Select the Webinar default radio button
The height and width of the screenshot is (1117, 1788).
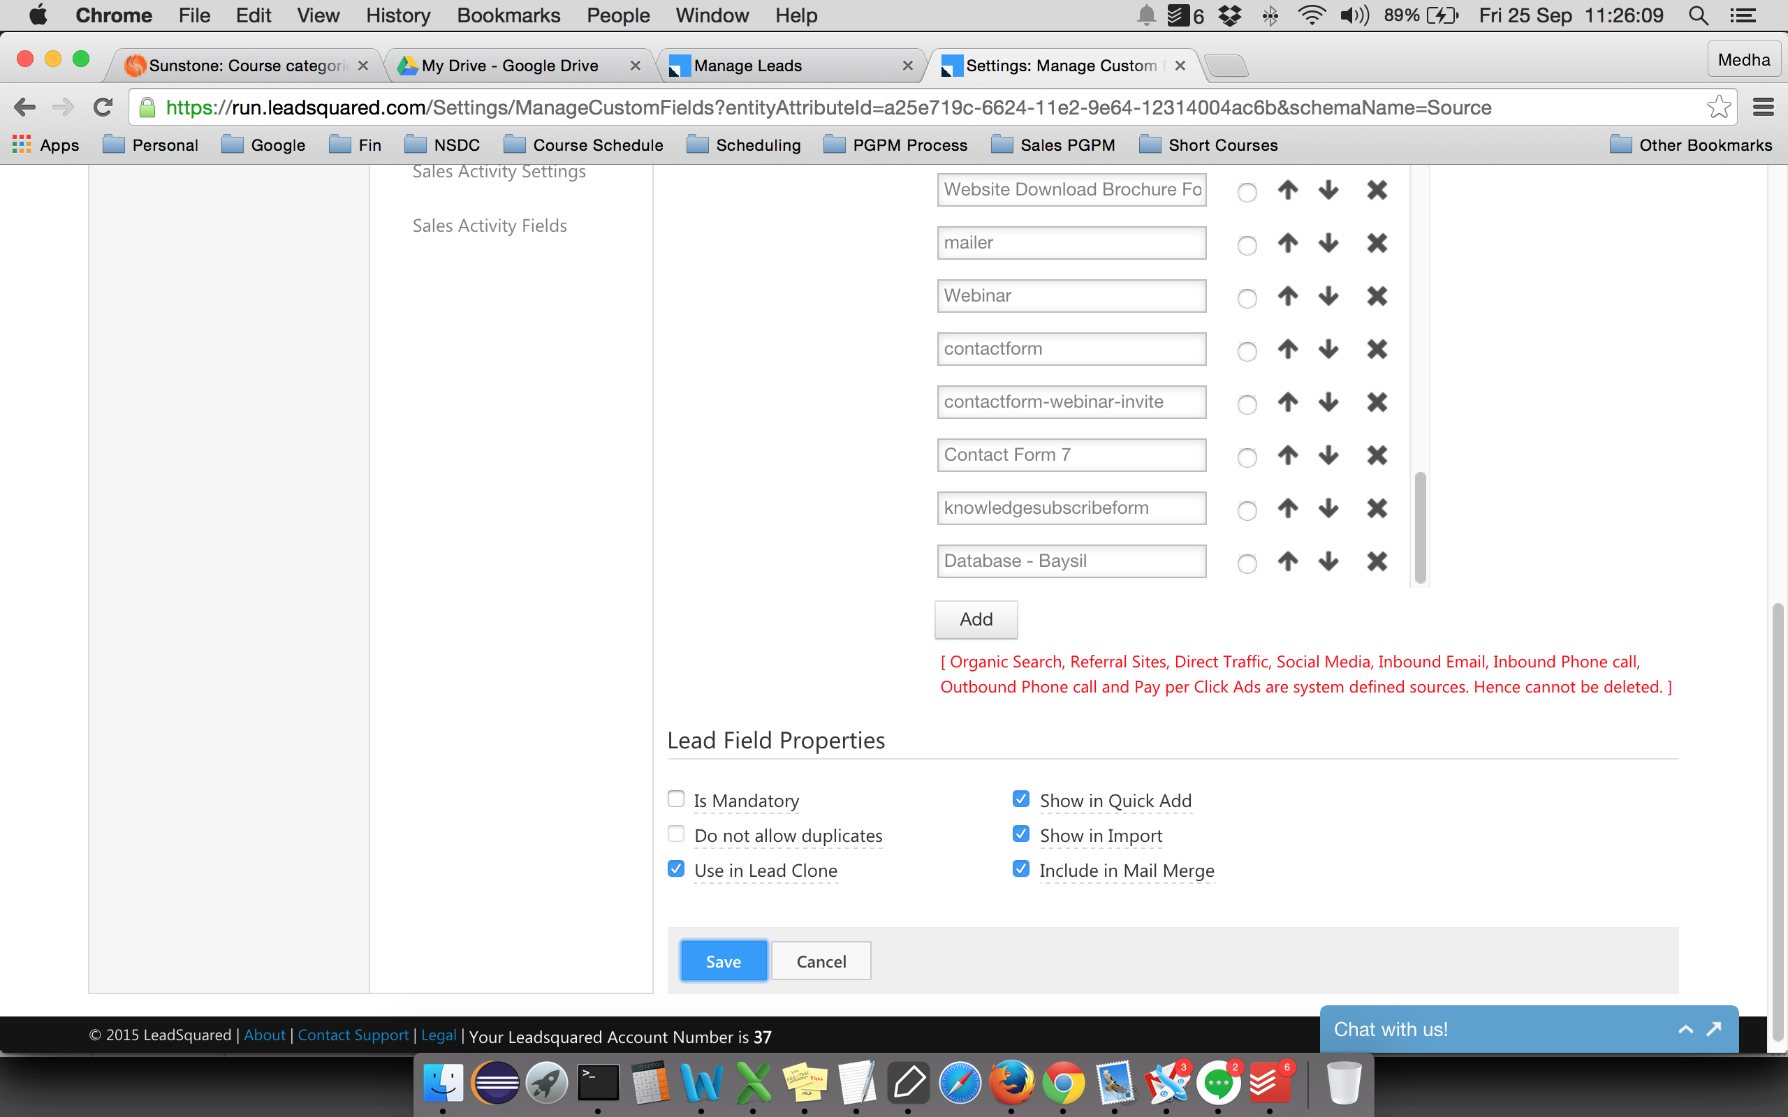(1247, 299)
